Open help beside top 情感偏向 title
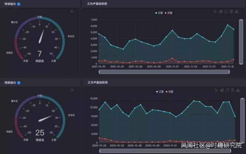 coord(19,4)
